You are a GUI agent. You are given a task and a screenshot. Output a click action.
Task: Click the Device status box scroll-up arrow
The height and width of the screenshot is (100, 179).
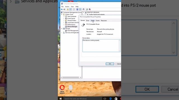pyautogui.click(x=119, y=41)
